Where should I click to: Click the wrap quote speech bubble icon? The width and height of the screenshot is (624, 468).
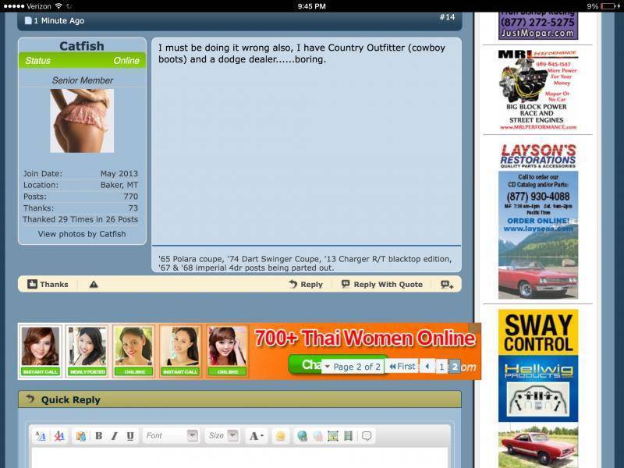click(367, 436)
